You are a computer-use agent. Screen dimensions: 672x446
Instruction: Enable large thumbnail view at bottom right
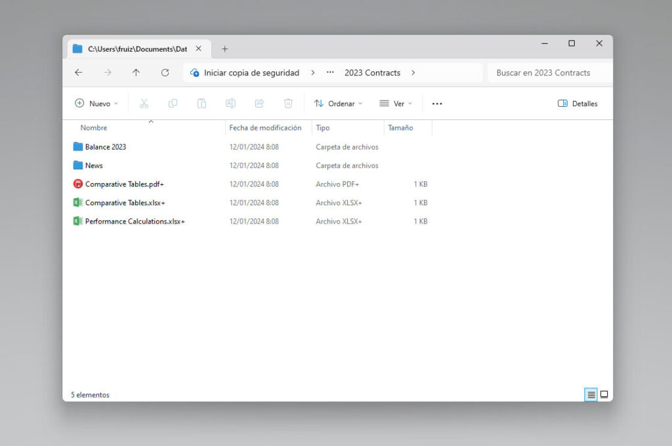(604, 394)
